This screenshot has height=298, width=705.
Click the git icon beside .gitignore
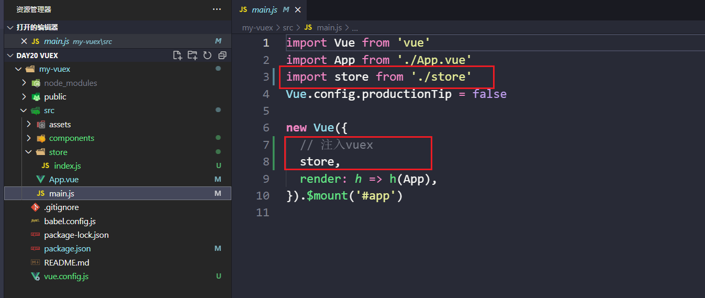36,207
